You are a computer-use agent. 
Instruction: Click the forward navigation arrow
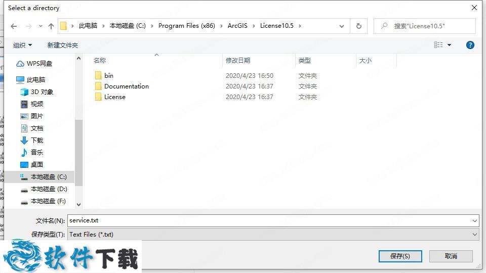click(x=28, y=26)
